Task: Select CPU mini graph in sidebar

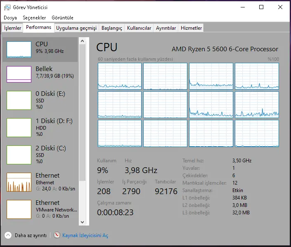Action: click(x=19, y=50)
